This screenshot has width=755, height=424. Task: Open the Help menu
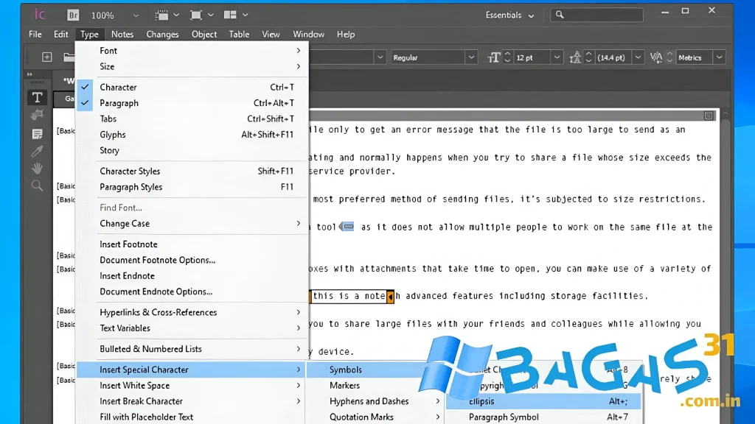click(x=346, y=34)
